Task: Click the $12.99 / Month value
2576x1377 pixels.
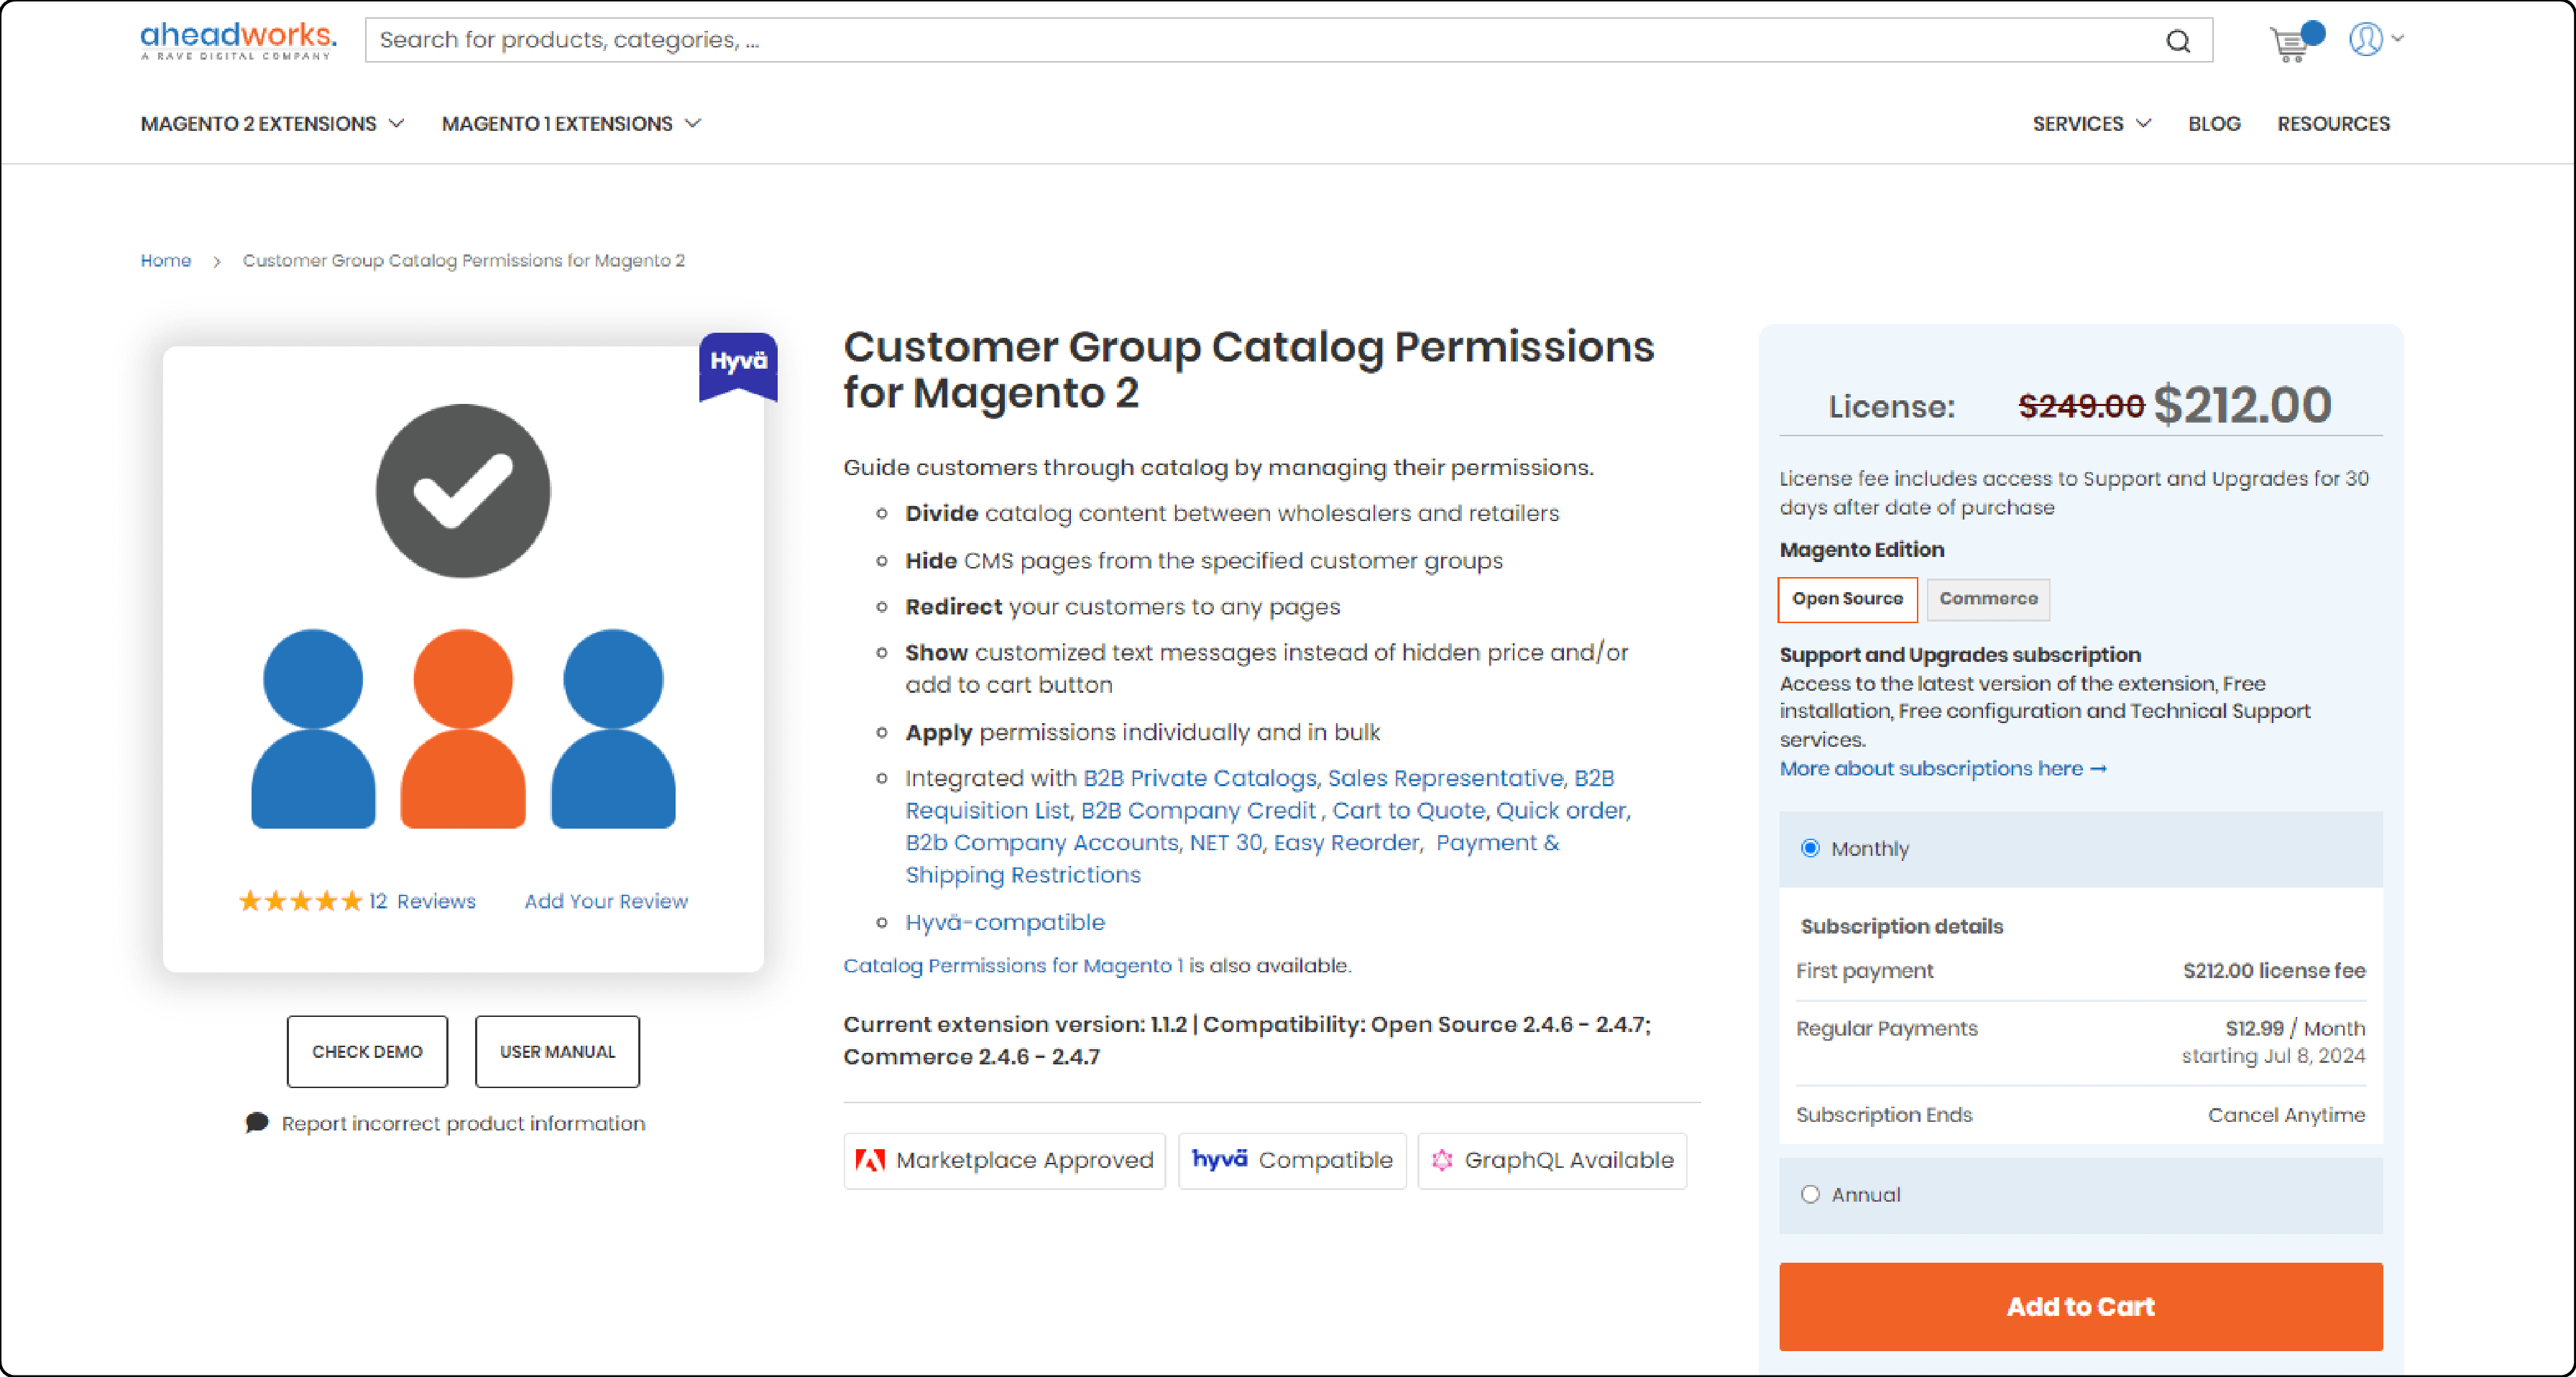Action: click(2295, 1028)
